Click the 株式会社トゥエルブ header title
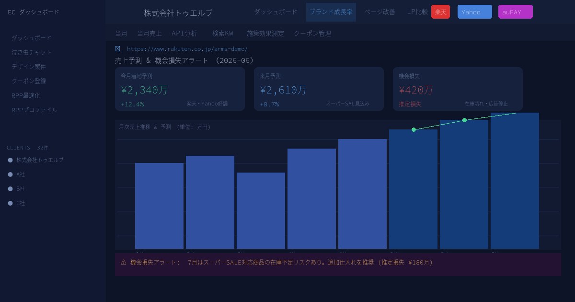 tap(178, 13)
